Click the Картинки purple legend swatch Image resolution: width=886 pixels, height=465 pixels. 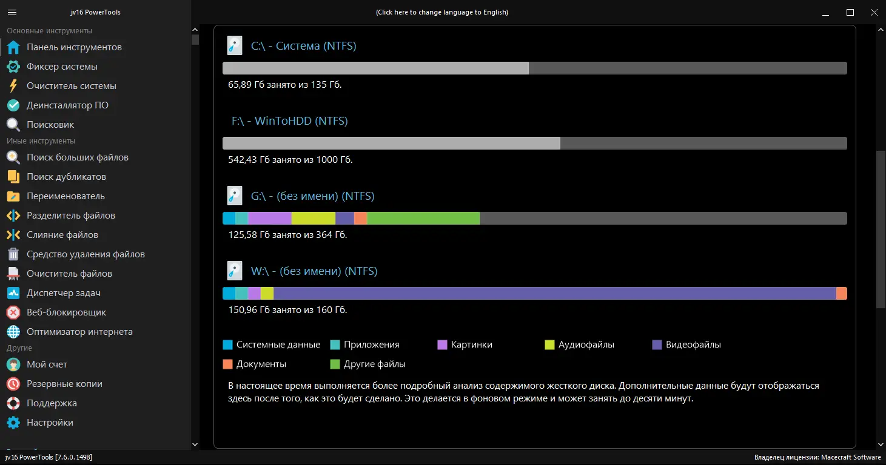tap(442, 345)
